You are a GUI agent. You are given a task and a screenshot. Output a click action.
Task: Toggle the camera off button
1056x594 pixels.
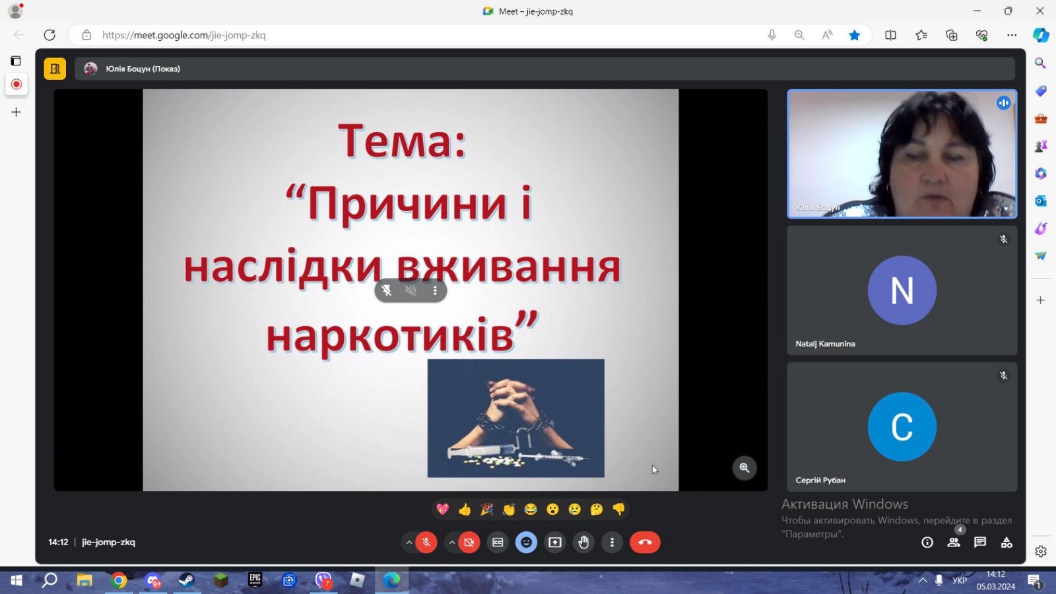469,543
